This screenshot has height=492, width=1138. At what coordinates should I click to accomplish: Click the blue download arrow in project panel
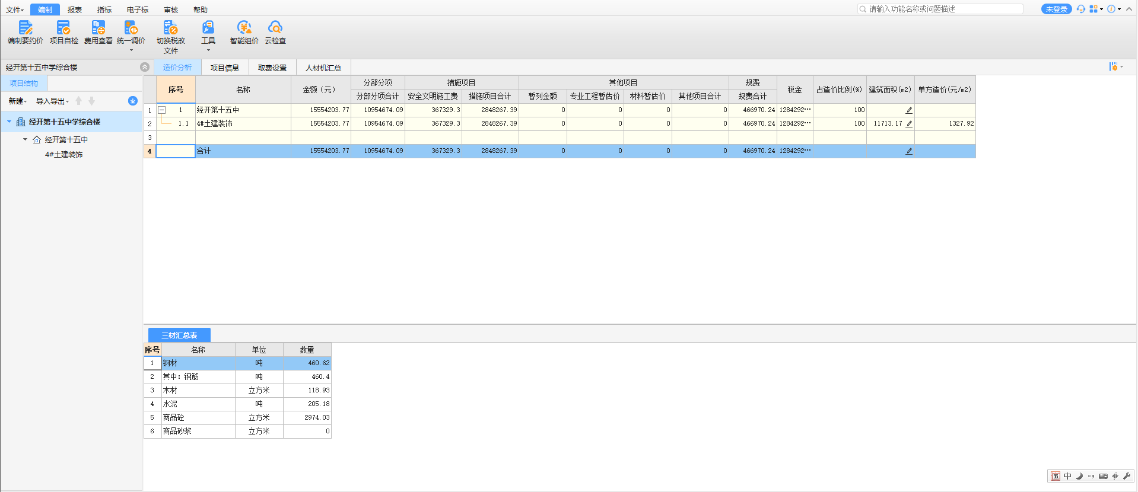133,101
